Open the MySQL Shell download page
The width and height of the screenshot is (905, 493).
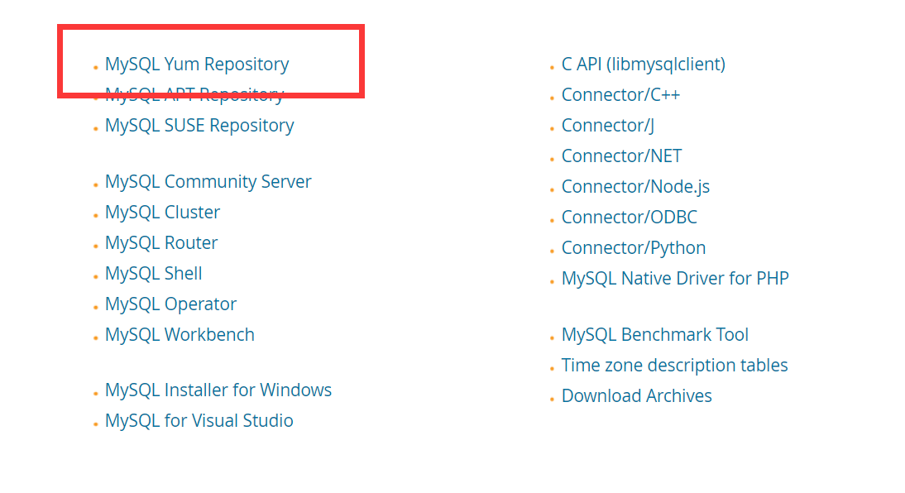tap(154, 273)
